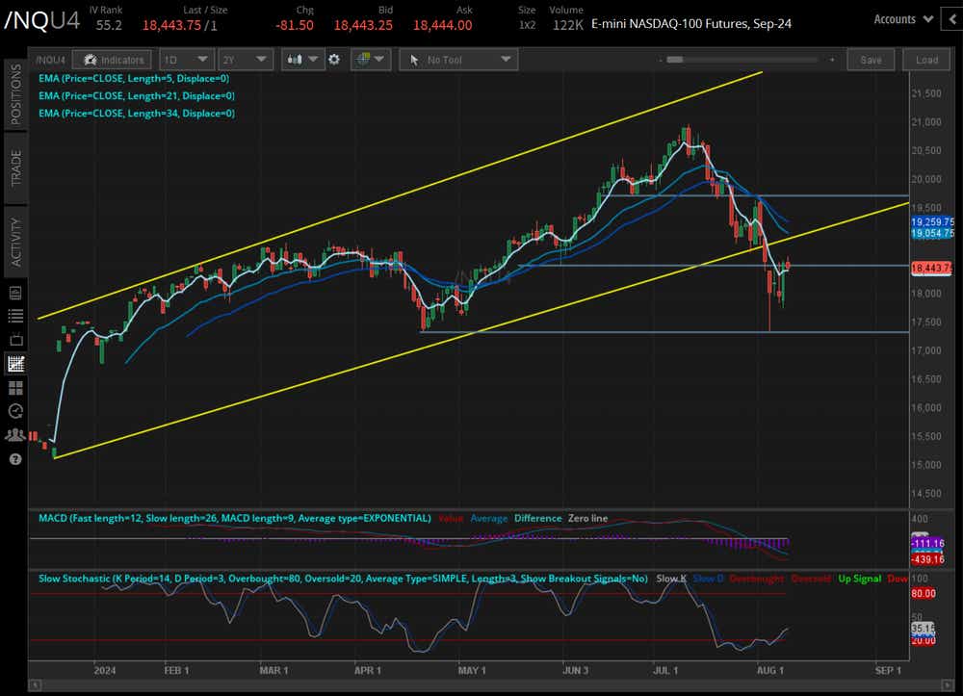Collapse the panel with the top-right arrow
Image resolution: width=963 pixels, height=696 pixels.
pyautogui.click(x=952, y=19)
